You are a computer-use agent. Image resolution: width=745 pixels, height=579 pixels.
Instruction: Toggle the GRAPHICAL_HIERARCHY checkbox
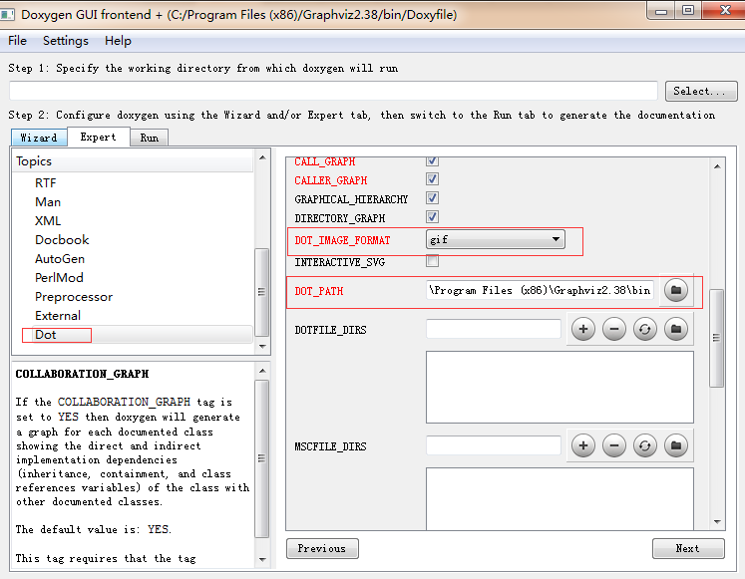[432, 198]
